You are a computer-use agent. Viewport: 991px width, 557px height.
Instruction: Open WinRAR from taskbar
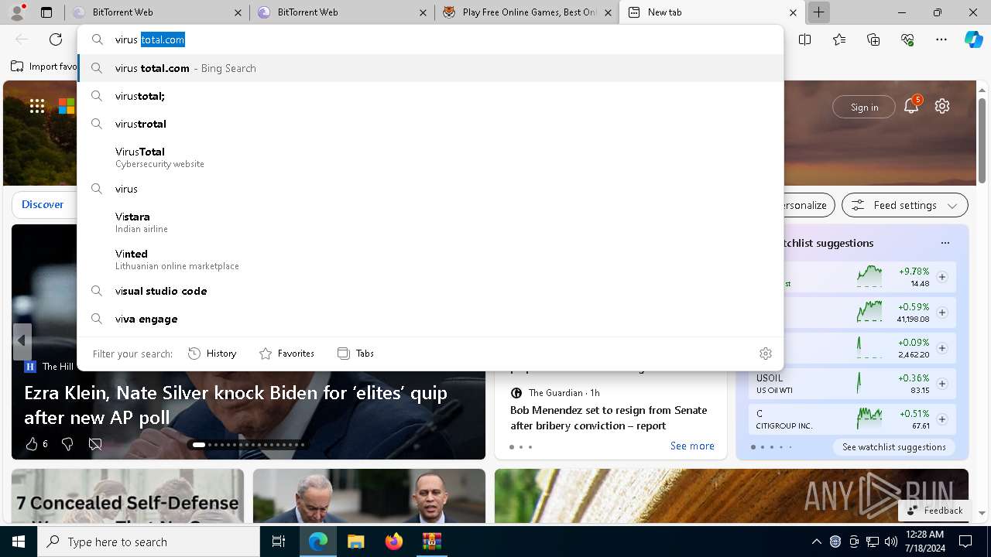431,542
